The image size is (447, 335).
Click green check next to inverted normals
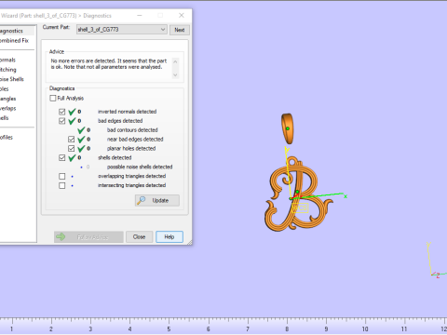point(72,112)
